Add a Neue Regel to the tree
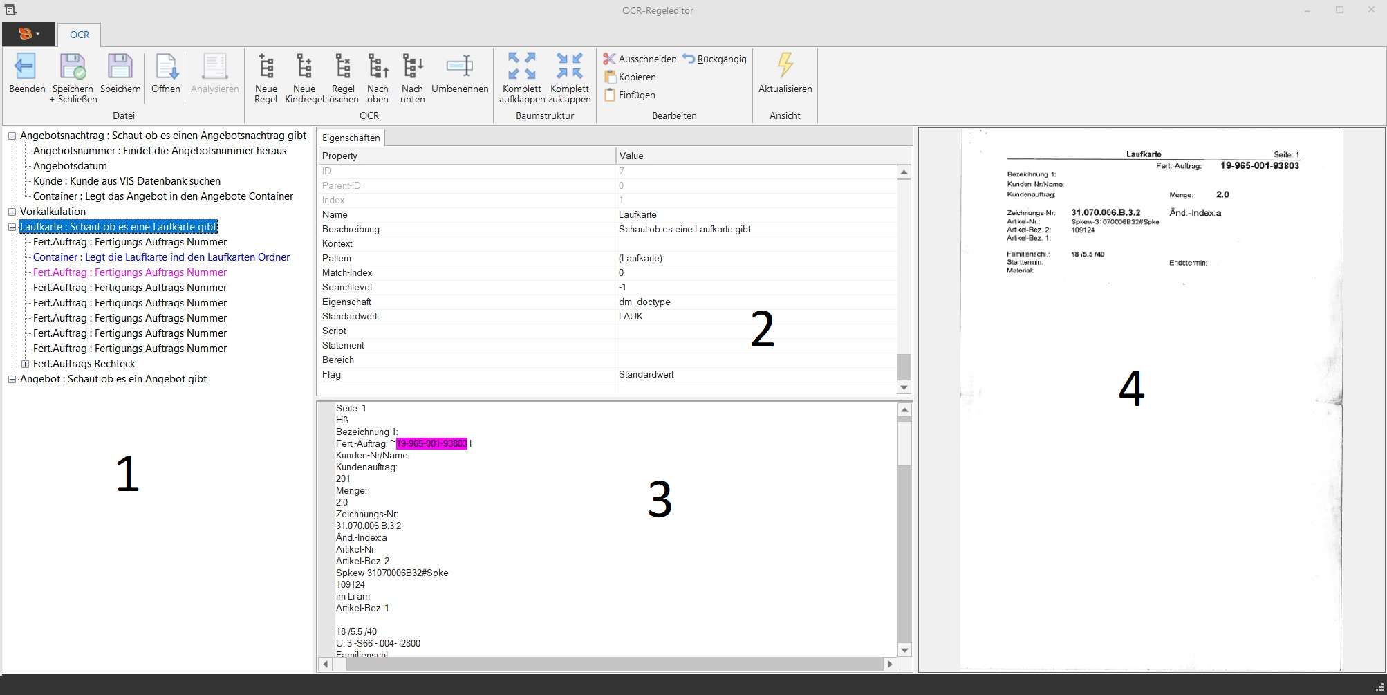Viewport: 1387px width, 695px height. pyautogui.click(x=266, y=67)
